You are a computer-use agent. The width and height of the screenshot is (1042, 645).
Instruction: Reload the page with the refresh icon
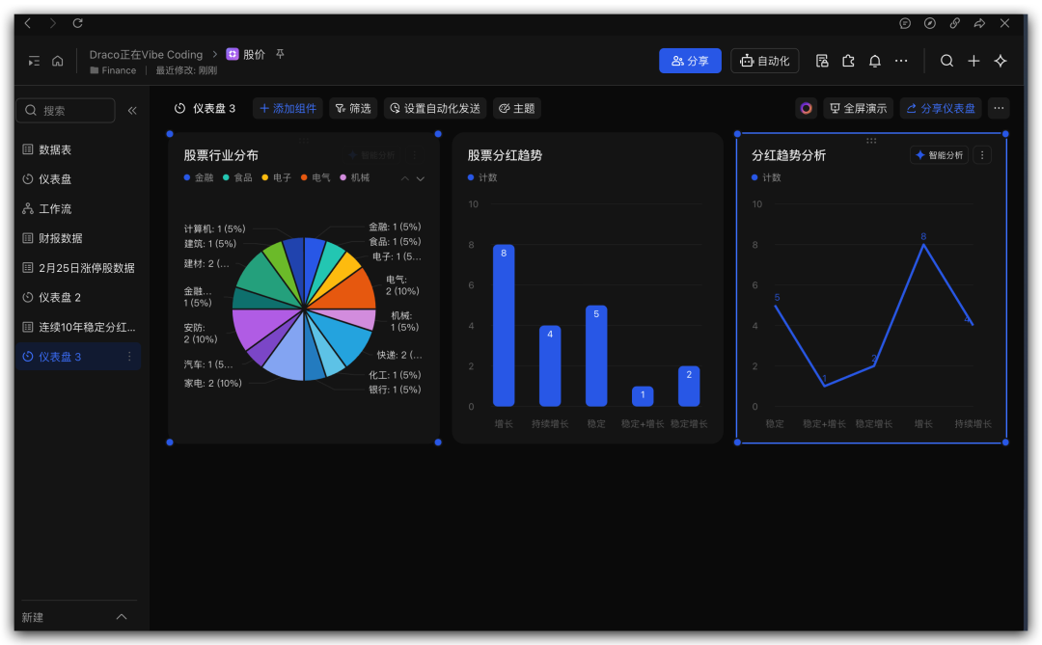tap(78, 23)
